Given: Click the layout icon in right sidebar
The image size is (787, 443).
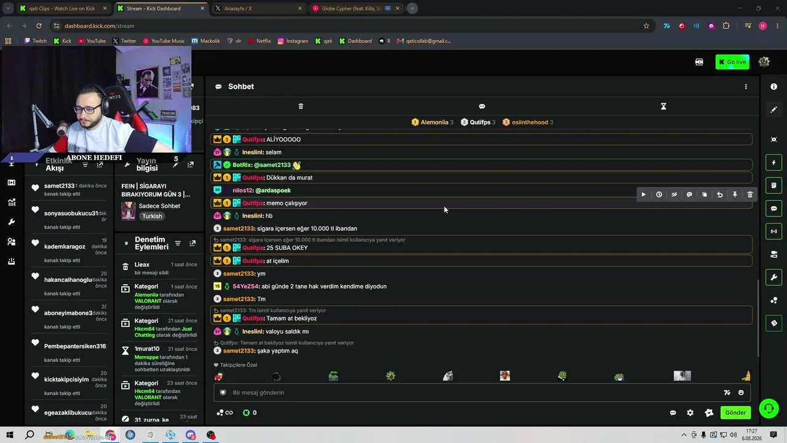Looking at the screenshot, I should pos(773,254).
